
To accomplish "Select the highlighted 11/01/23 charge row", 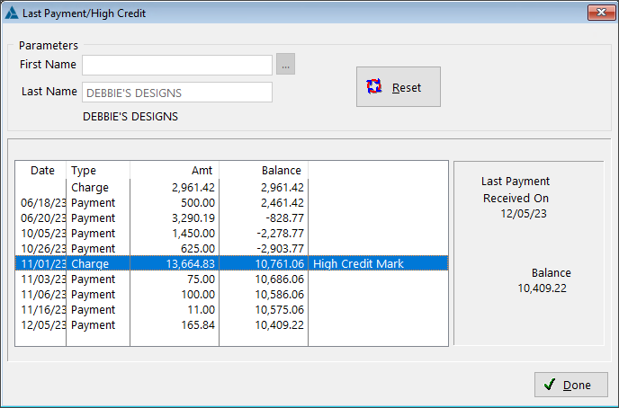I will (x=231, y=263).
